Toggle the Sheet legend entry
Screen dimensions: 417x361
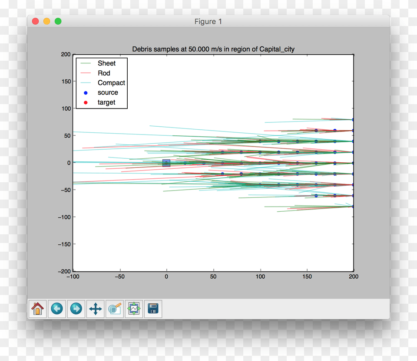[107, 63]
